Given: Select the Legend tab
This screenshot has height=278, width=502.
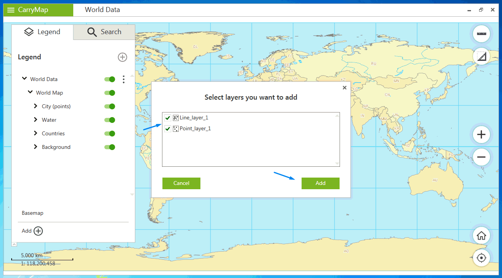Looking at the screenshot, I should click(x=42, y=32).
